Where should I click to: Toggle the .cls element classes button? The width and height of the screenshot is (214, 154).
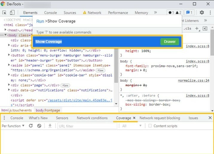pos(187,28)
